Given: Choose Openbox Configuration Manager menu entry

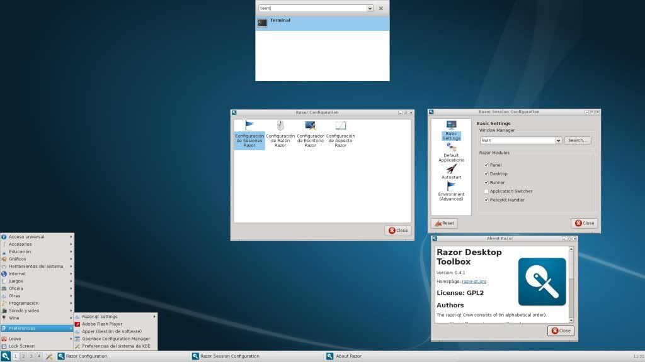Looking at the screenshot, I should (115, 339).
